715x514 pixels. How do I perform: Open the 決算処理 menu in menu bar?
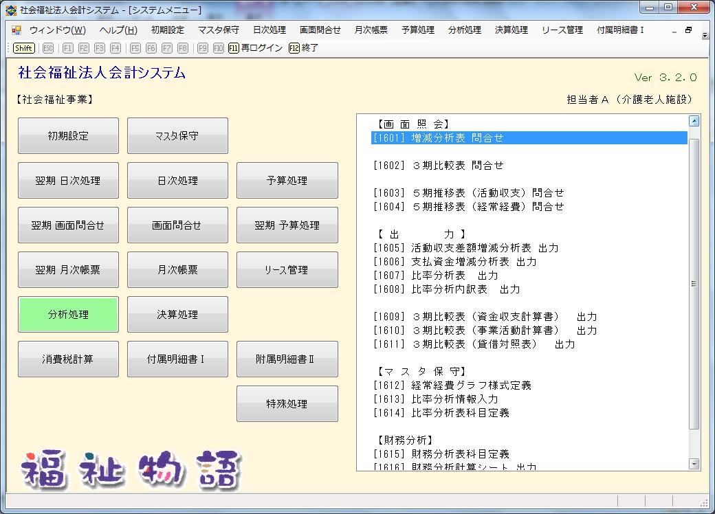point(511,30)
